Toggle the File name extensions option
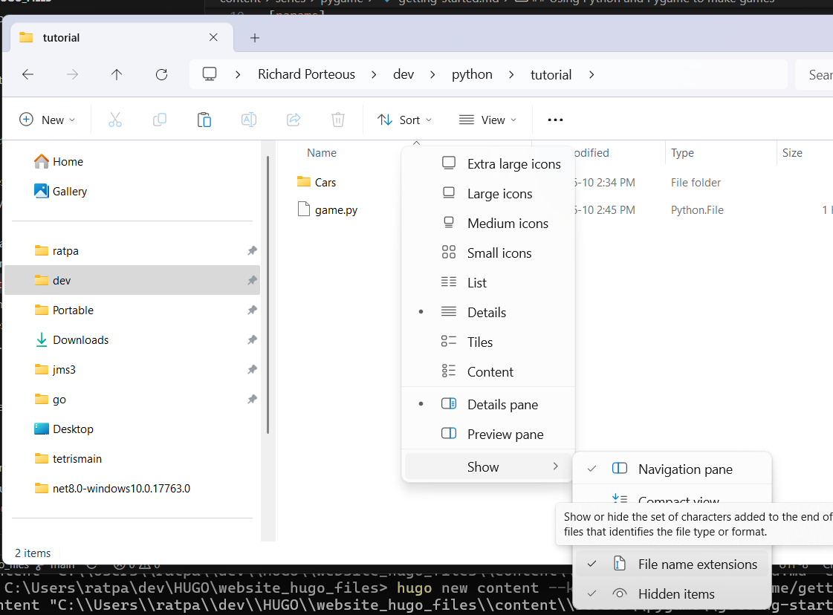833x615 pixels. point(697,564)
